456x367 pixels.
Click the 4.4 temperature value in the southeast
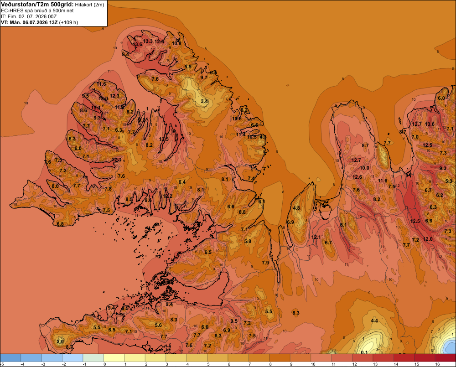coord(374,320)
